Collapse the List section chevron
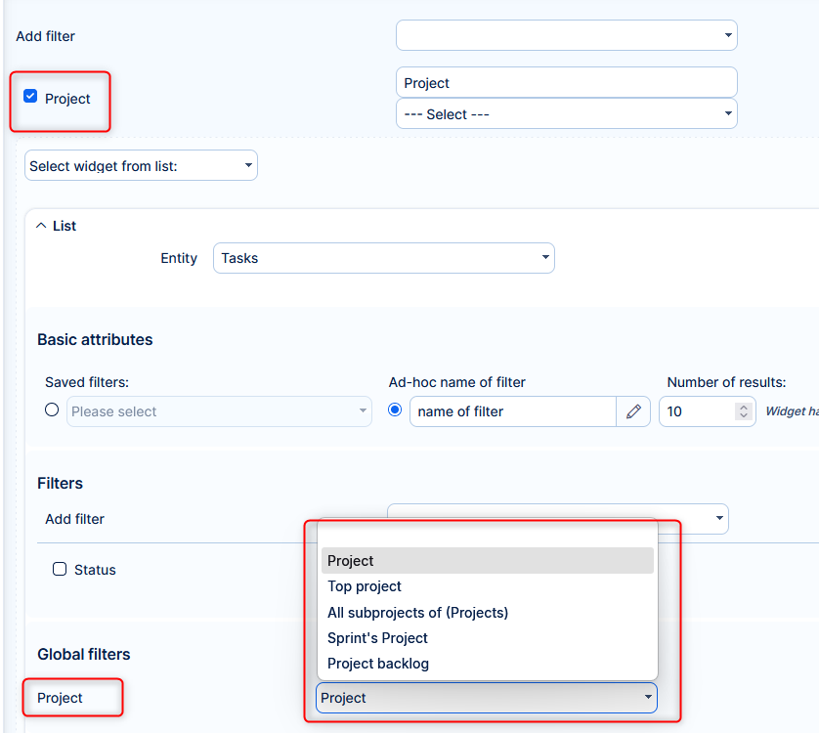The height and width of the screenshot is (733, 819). pyautogui.click(x=41, y=226)
